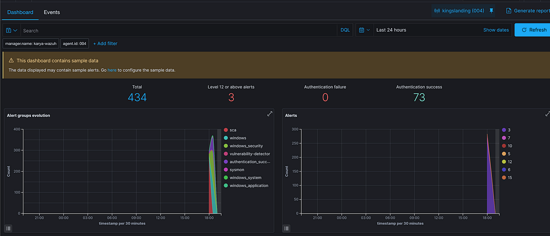Open the calendar quick time menu
This screenshot has height=236, width=550.
[365, 30]
